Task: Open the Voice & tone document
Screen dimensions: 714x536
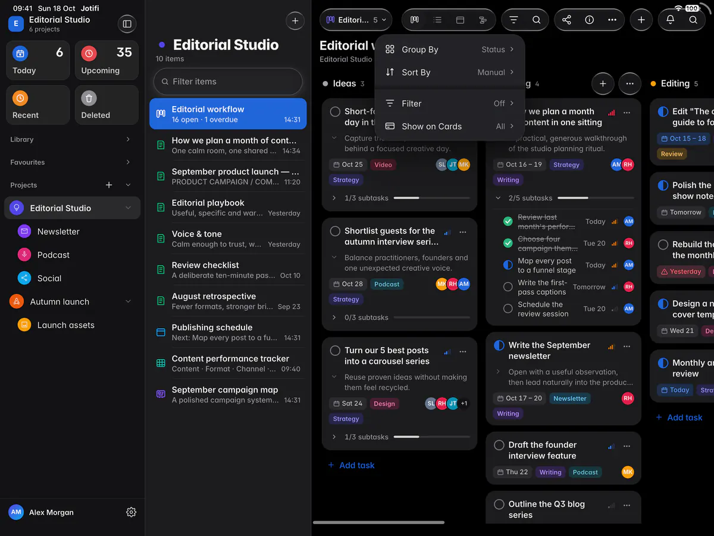Action: [x=228, y=239]
